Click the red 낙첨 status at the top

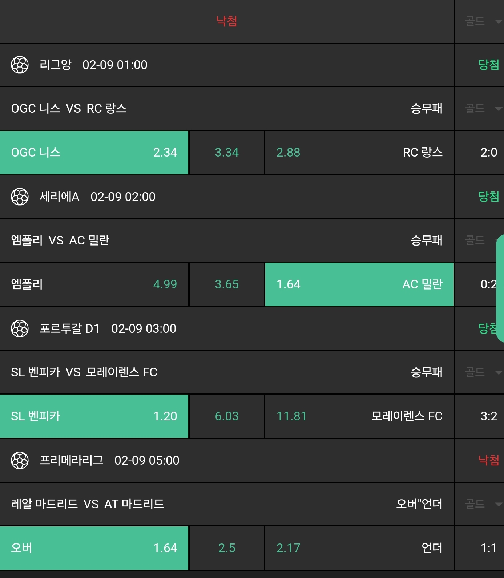[x=227, y=21]
